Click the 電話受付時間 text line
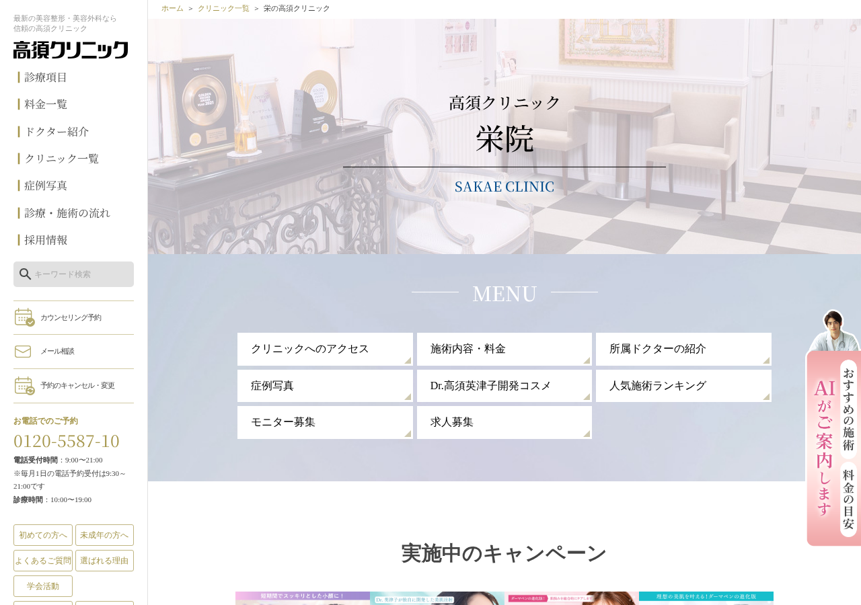The image size is (861, 605). (x=58, y=460)
